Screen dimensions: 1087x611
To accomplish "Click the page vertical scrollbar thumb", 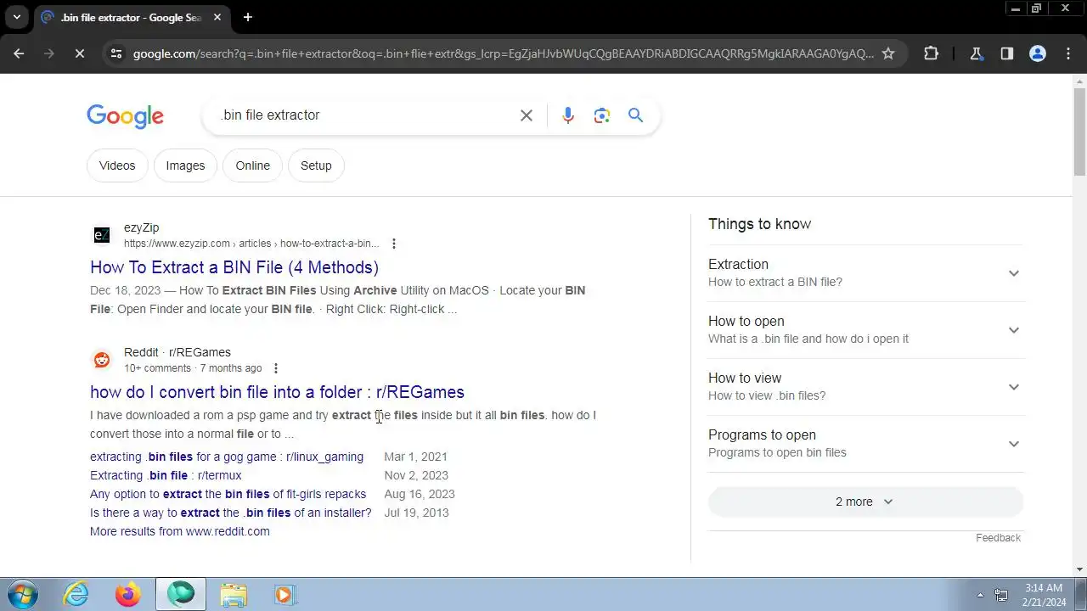I will tap(1079, 132).
